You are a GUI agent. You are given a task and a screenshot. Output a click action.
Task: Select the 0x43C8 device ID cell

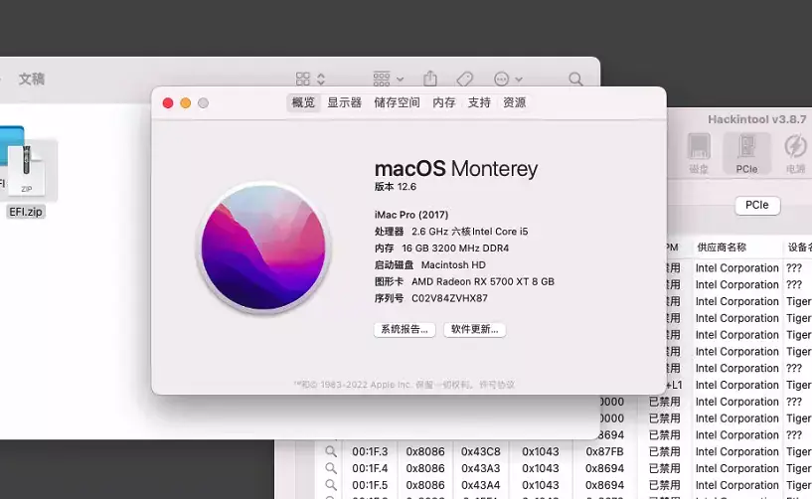[x=481, y=452]
